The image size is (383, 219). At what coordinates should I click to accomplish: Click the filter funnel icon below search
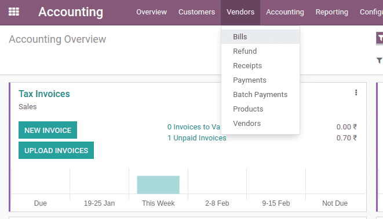tap(380, 60)
